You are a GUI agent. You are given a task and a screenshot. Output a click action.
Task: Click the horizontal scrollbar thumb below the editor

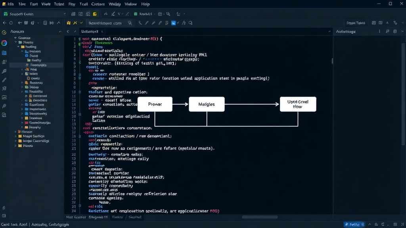260,217
